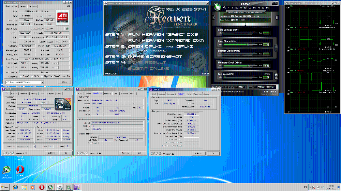The image size is (341, 191).
Task: Open the Graphics tab in the memory CPU-Z window
Action: [198, 94]
